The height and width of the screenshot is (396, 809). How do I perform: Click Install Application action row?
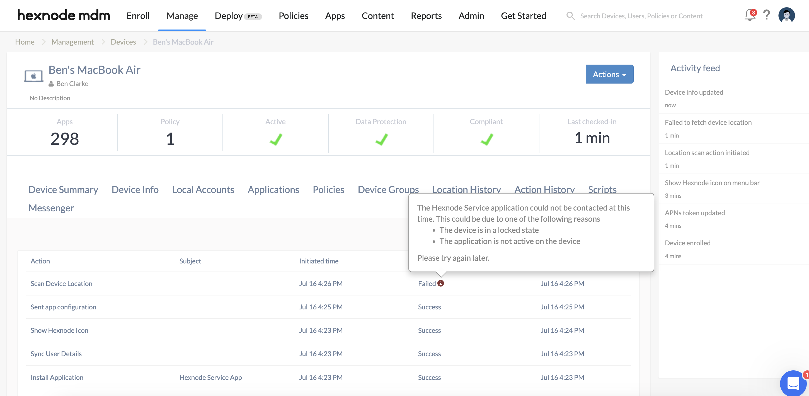(x=328, y=377)
